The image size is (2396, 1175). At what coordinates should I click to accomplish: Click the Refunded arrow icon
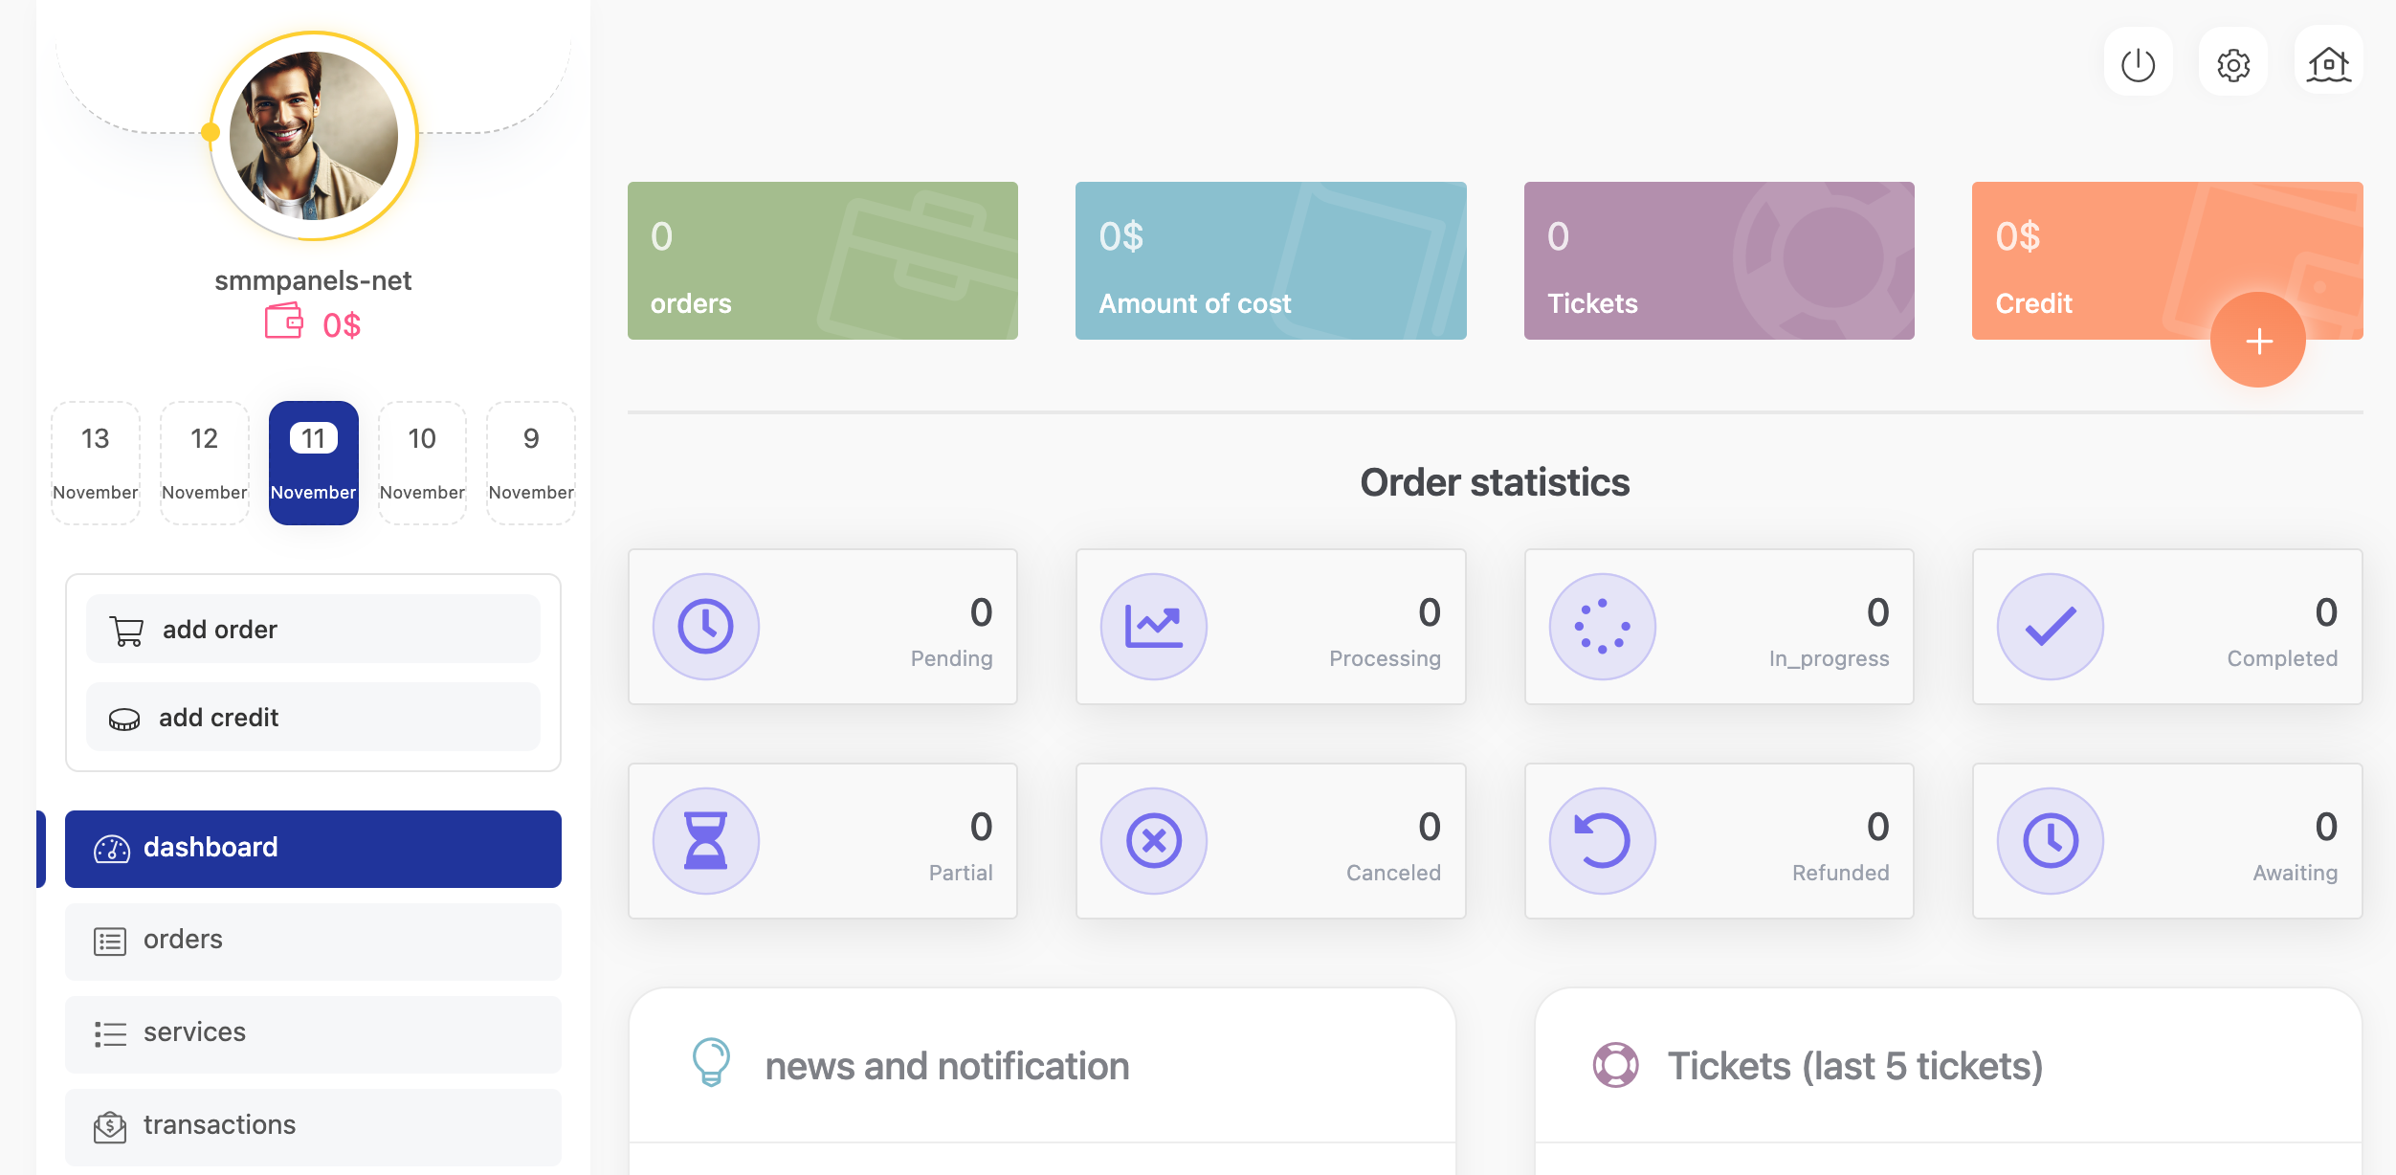(1602, 841)
